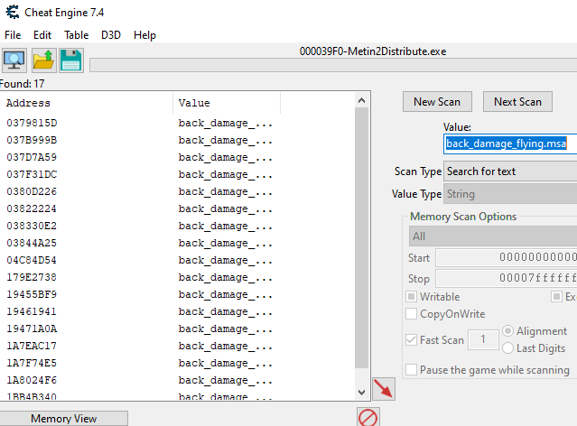
Task: Click the Found: 17 label
Action: click(22, 84)
